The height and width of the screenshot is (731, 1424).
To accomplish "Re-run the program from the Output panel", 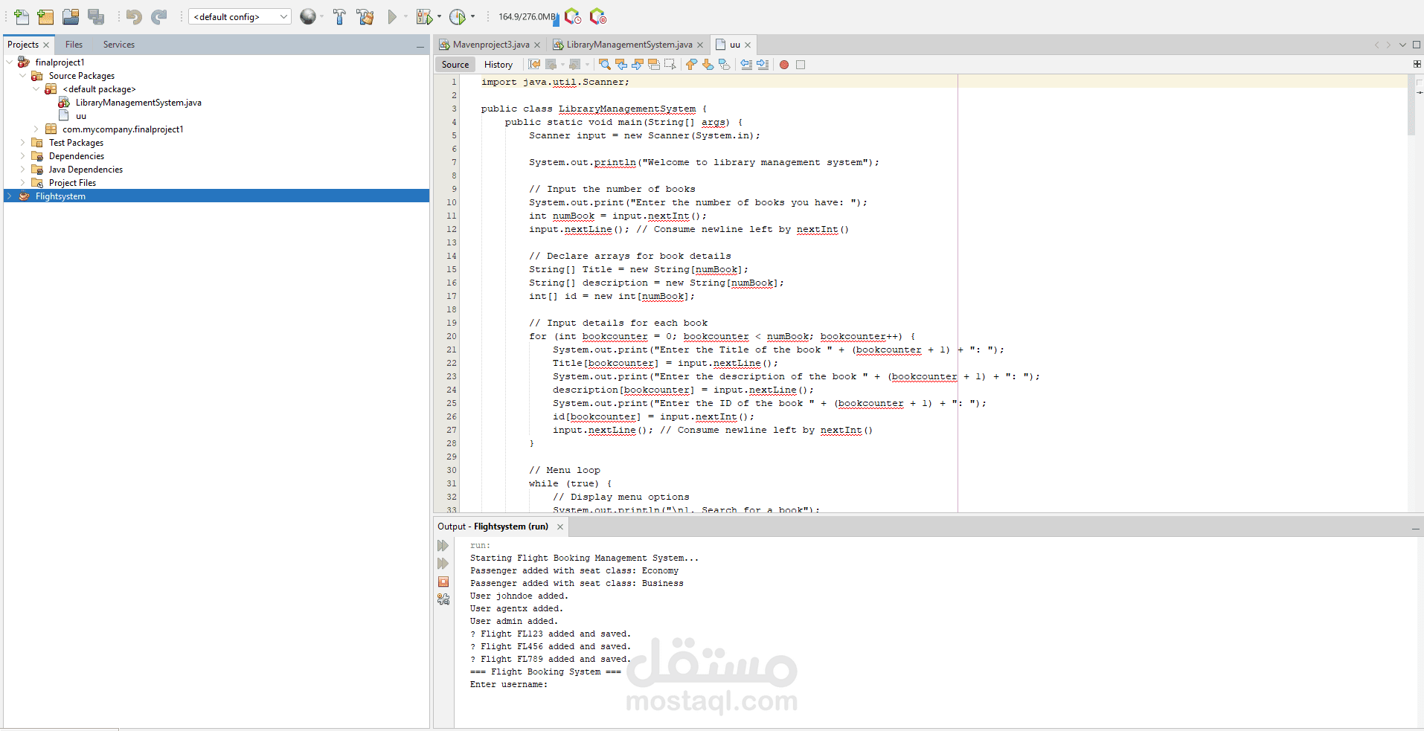I will click(443, 546).
